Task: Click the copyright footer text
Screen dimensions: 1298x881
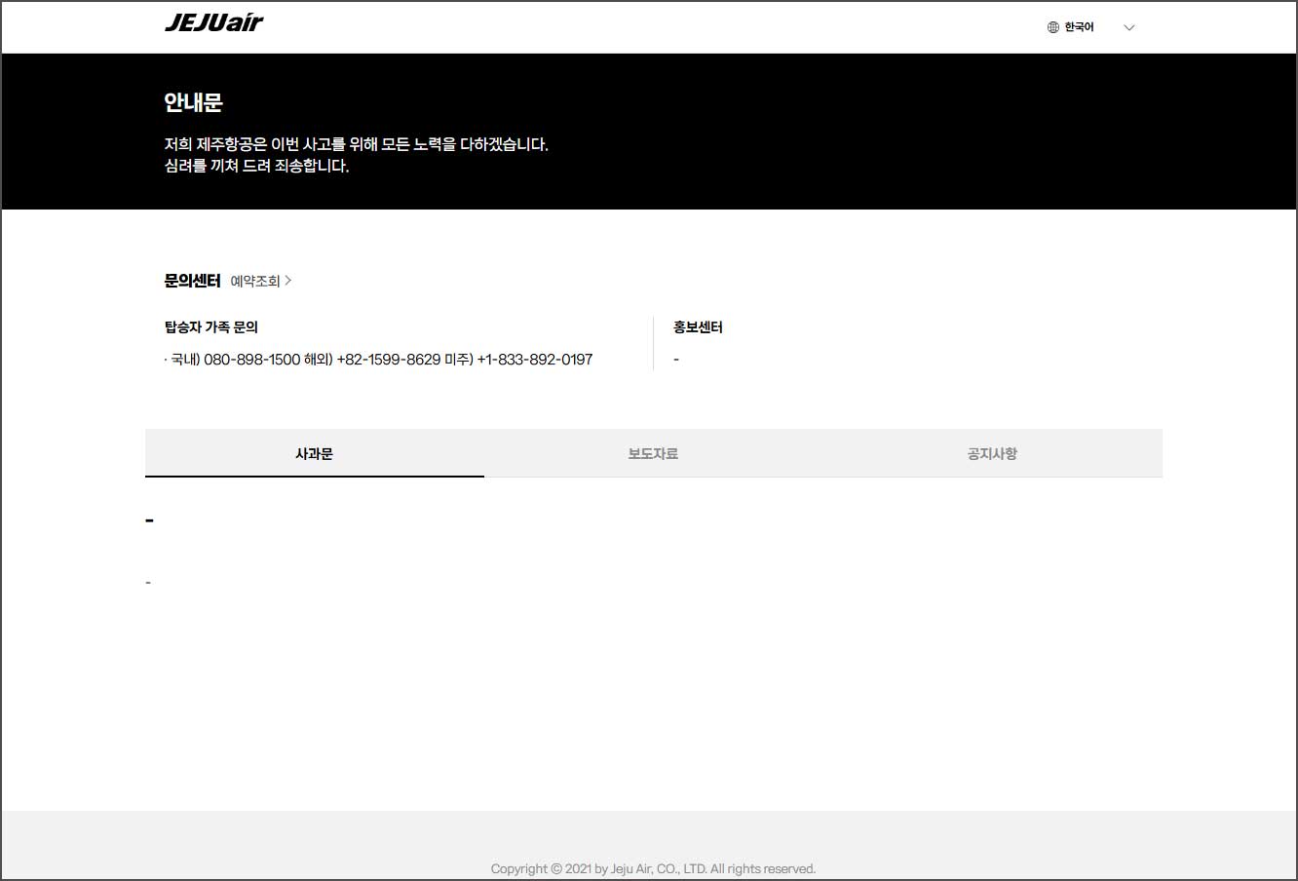Action: (x=653, y=868)
